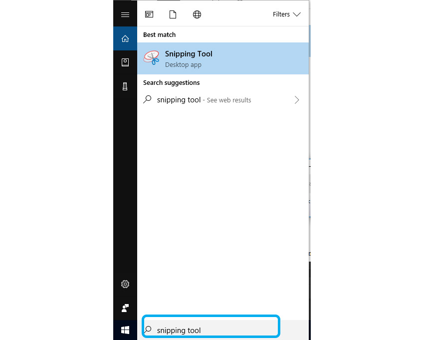This screenshot has height=340, width=424.
Task: Filter results by Documents icon
Action: [x=173, y=14]
